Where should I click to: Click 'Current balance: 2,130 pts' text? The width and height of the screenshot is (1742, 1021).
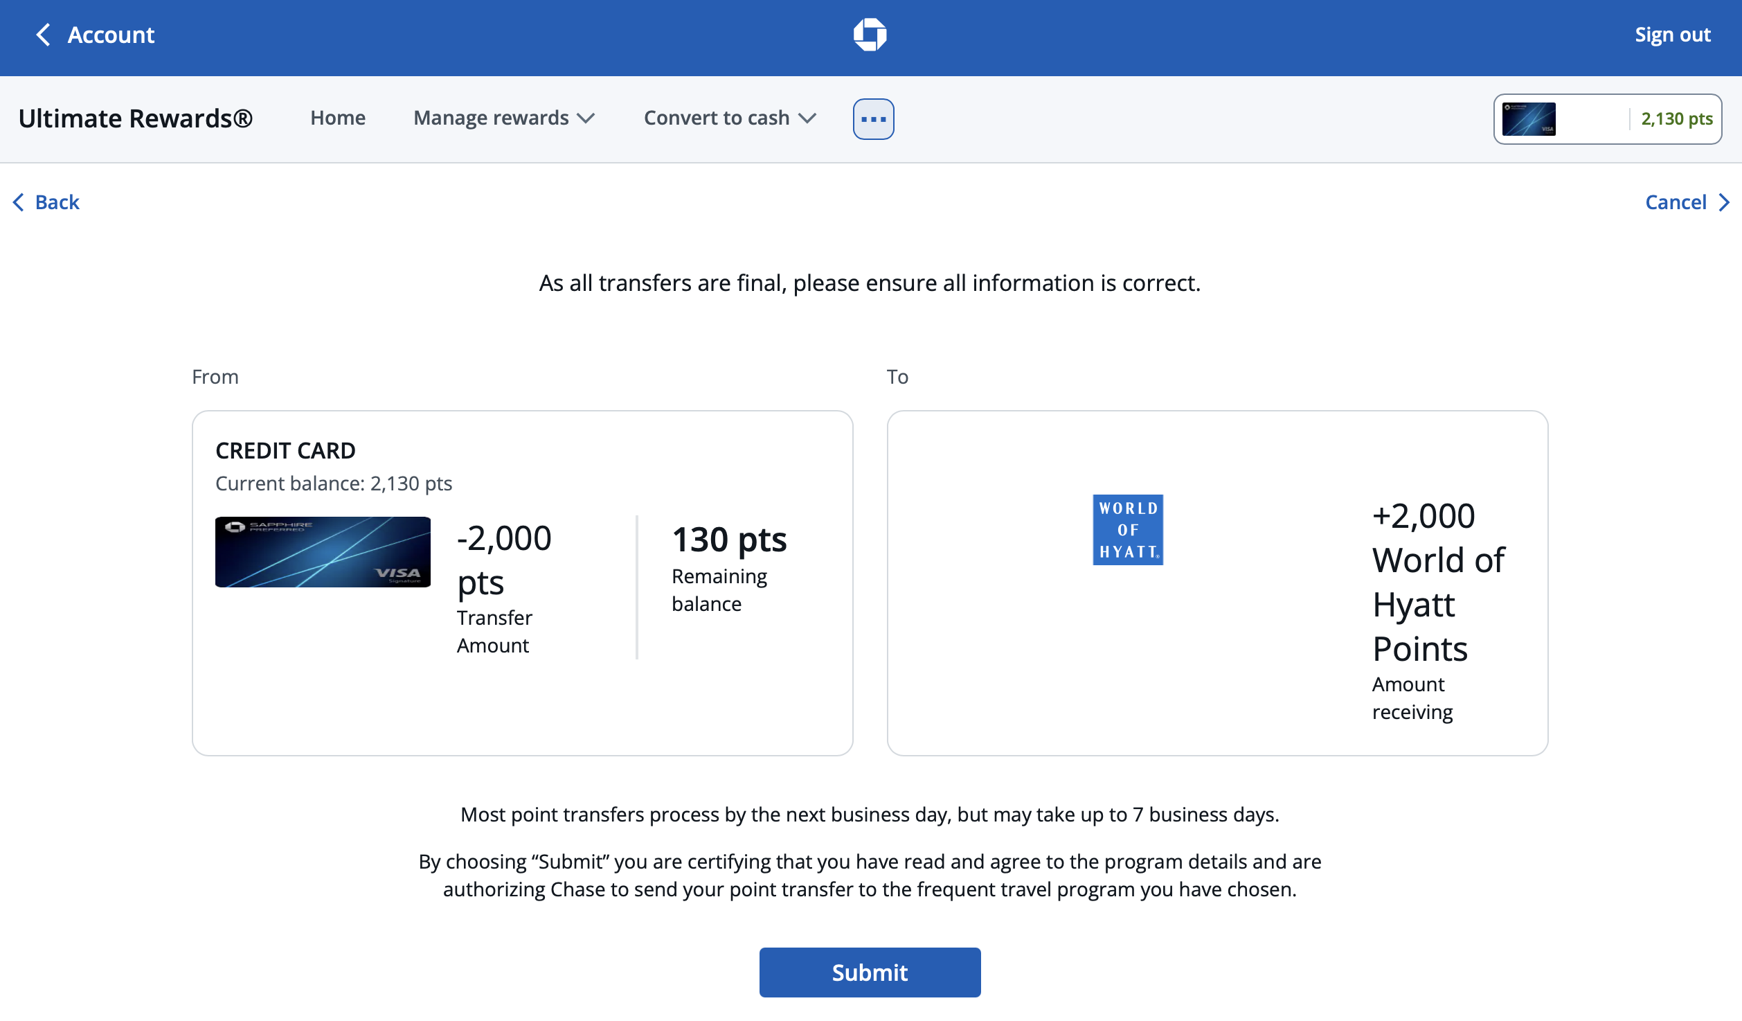[334, 483]
